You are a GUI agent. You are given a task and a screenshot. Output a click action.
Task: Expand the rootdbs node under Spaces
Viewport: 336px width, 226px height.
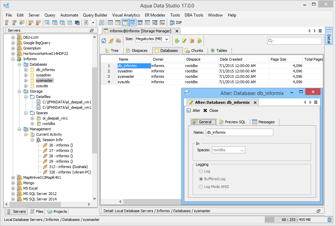tap(32, 124)
